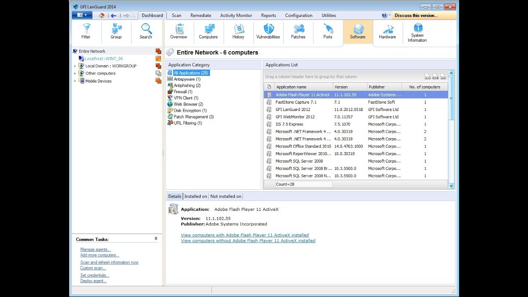528x297 pixels.
Task: Open the main application menu dropdown
Action: click(x=82, y=15)
